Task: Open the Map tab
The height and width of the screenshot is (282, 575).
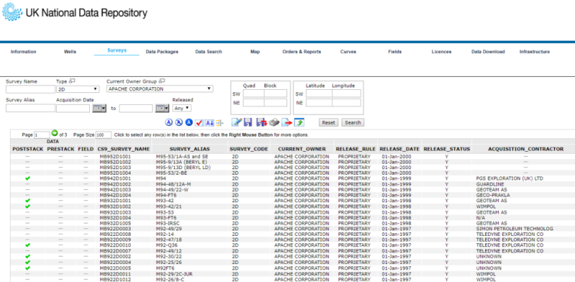Action: [x=255, y=52]
